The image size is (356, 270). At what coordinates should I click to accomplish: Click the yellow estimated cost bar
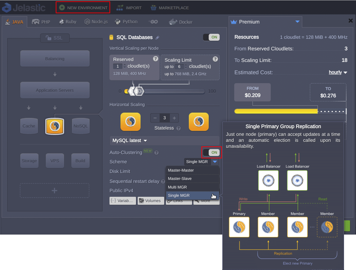[276, 111]
